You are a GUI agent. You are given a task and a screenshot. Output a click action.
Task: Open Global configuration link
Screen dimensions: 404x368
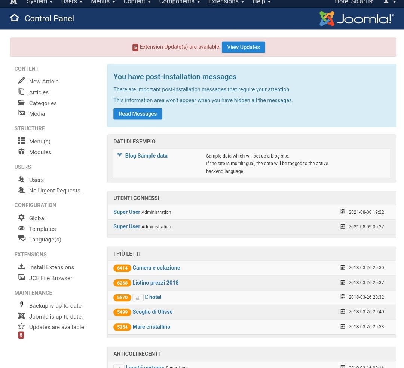click(37, 218)
